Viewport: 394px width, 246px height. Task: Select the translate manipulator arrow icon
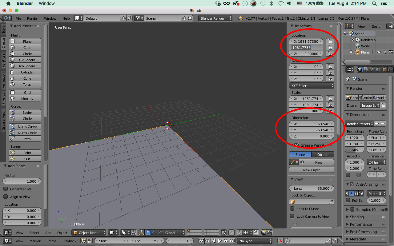(x=148, y=232)
